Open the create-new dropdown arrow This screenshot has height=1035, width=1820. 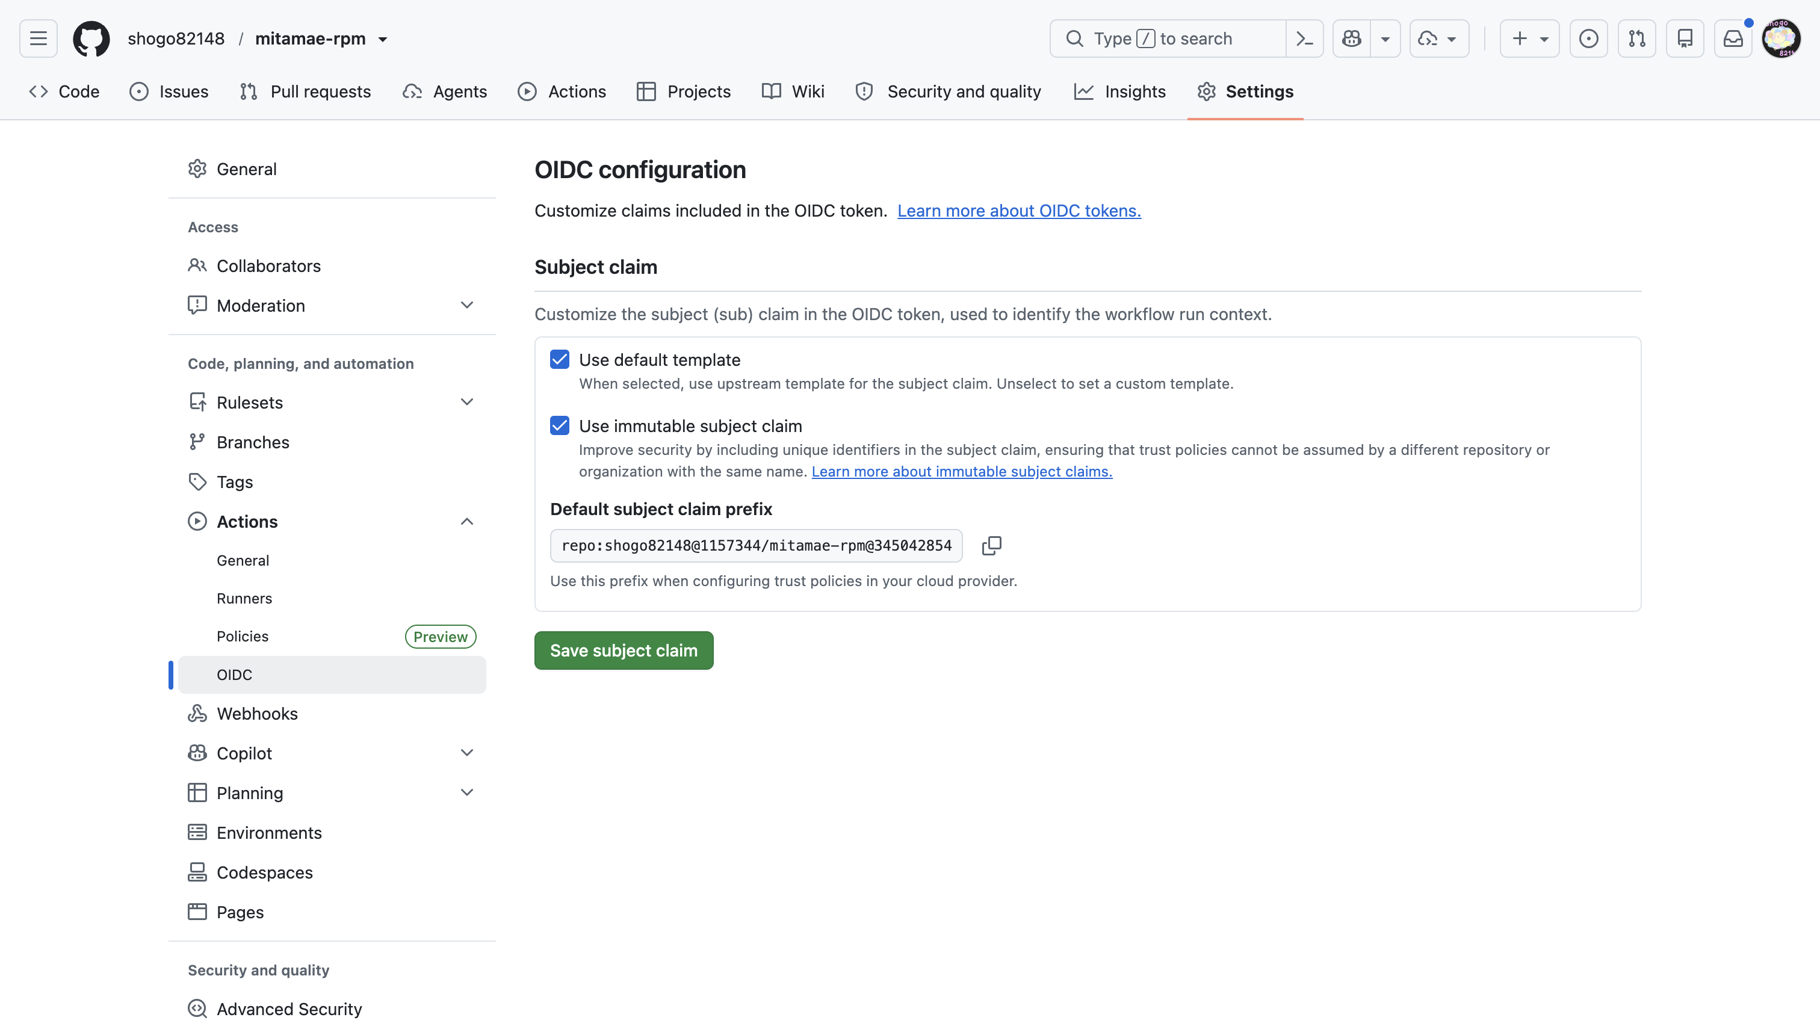(x=1544, y=39)
